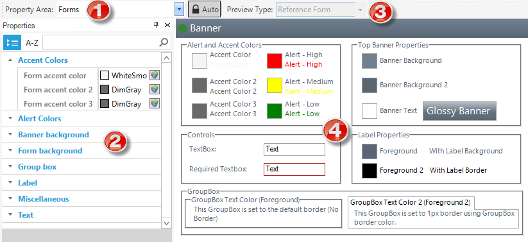Click the Label Foreground swatch
The width and height of the screenshot is (528, 242).
point(370,151)
